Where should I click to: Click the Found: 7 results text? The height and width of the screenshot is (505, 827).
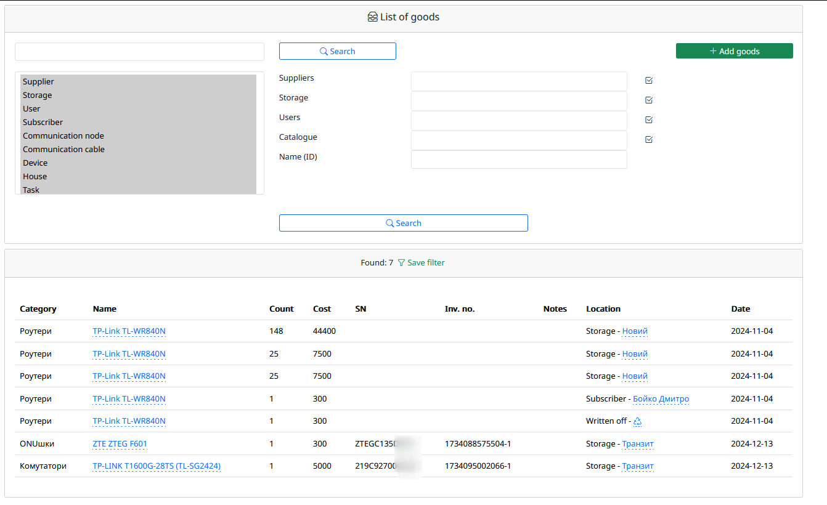pyautogui.click(x=377, y=262)
